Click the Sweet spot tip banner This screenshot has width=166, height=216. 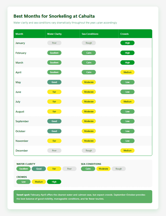click(x=83, y=197)
